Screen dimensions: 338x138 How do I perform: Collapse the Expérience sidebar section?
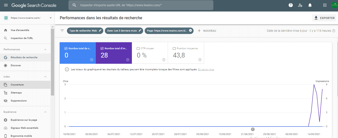click(45, 112)
